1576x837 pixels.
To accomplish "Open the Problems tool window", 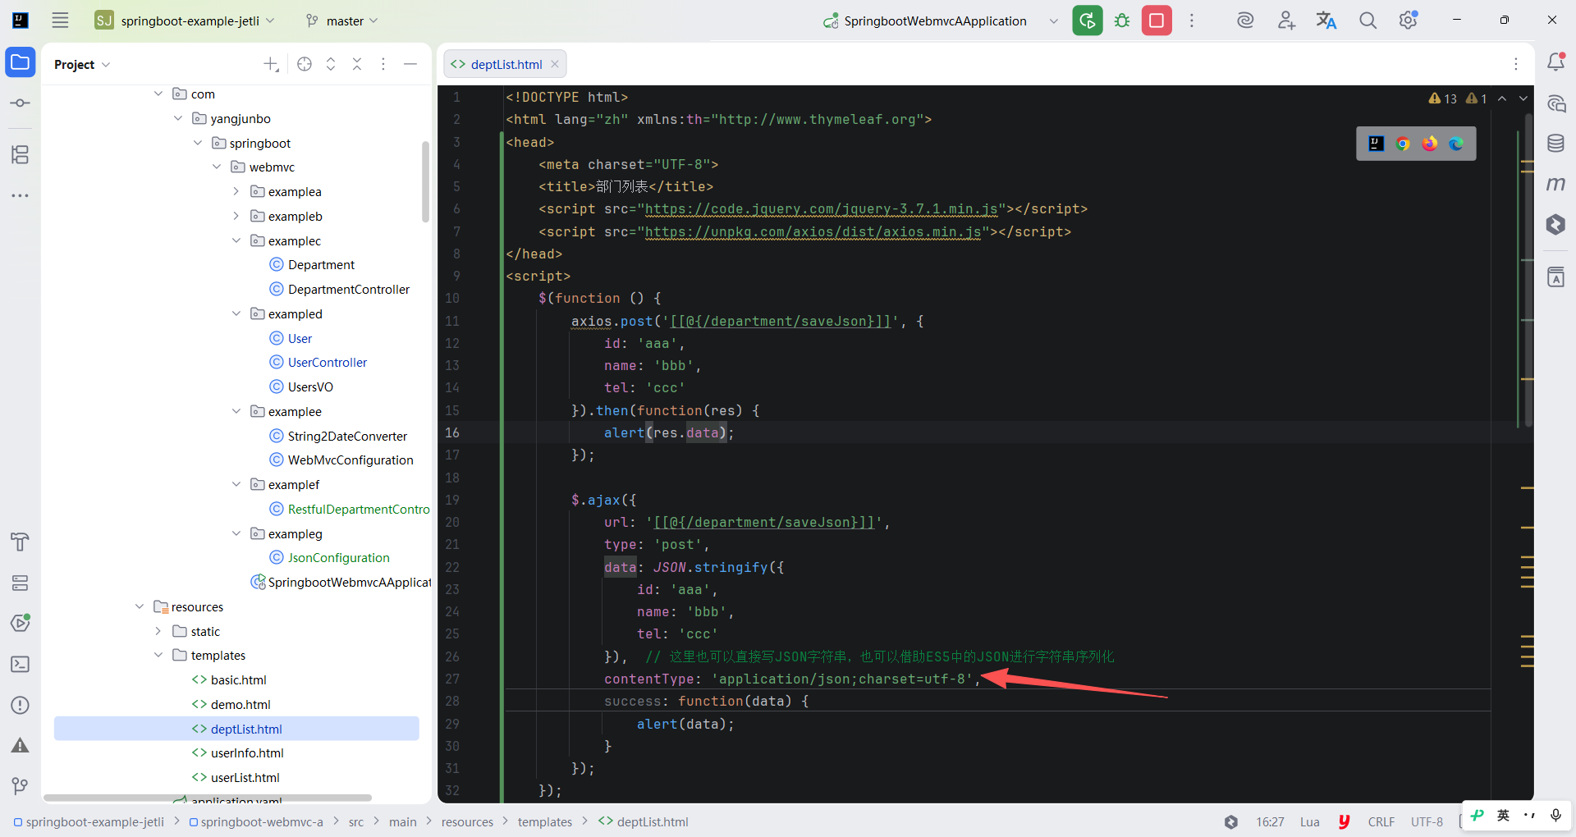I will pos(21,706).
